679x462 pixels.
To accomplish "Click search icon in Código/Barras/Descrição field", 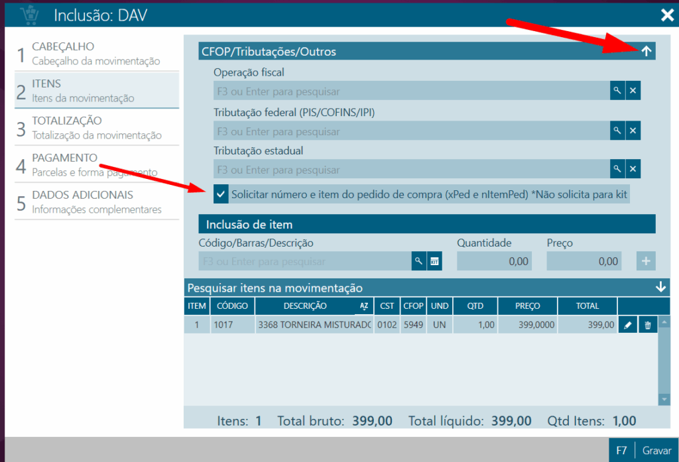I will pos(418,261).
